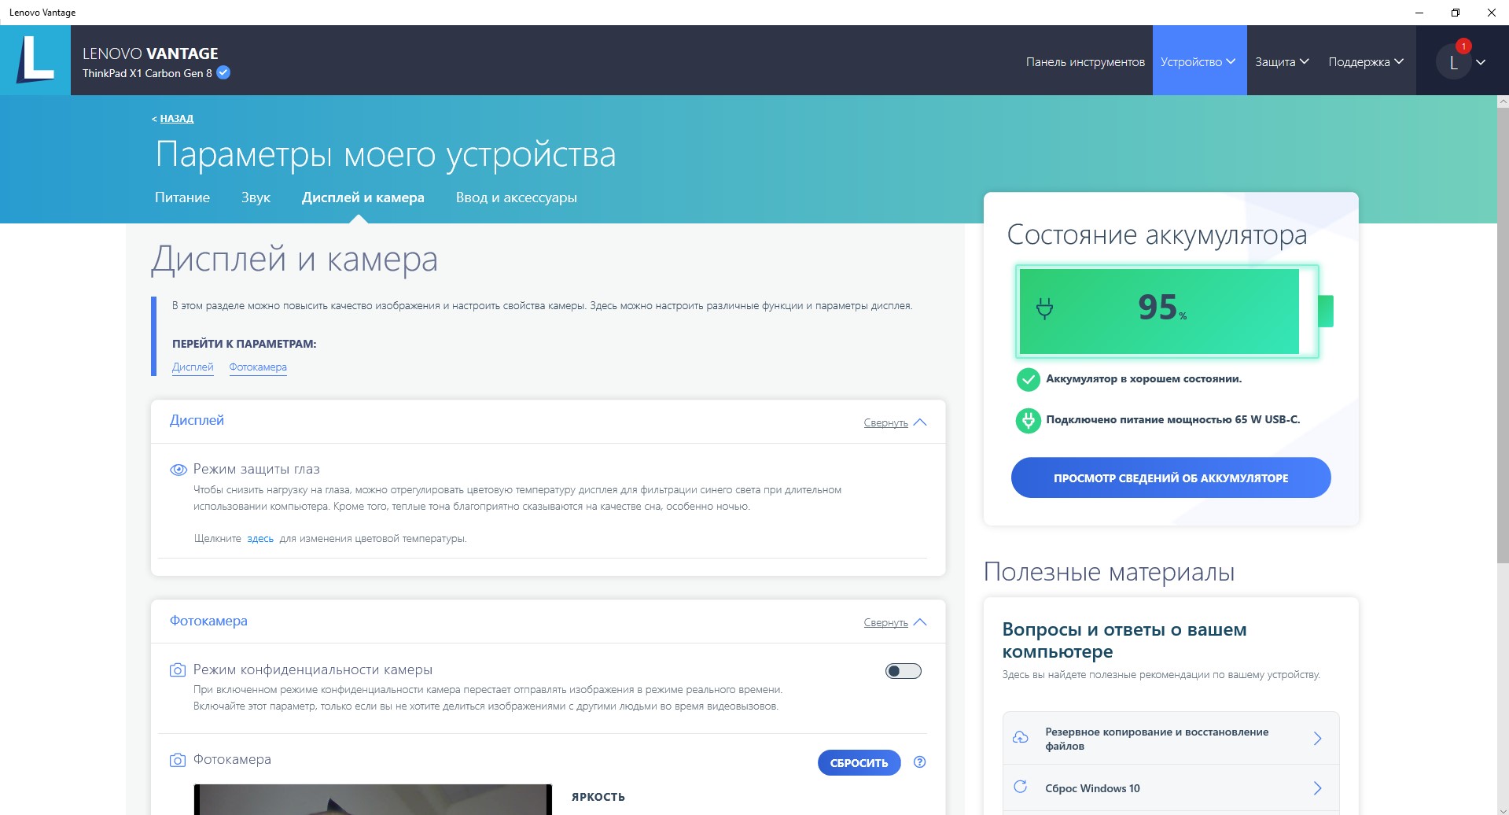Switch to the Звук tab
Viewport: 1509px width, 815px height.
point(256,197)
